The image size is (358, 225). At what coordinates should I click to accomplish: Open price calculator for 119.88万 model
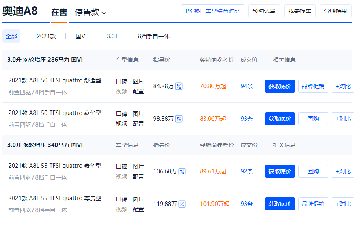tap(182, 204)
